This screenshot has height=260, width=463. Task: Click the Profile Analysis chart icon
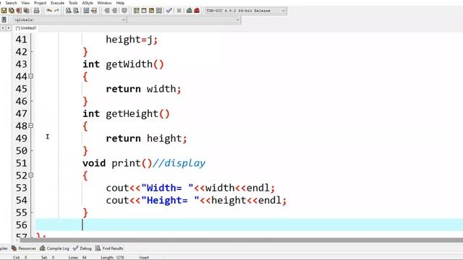pyautogui.click(x=189, y=11)
